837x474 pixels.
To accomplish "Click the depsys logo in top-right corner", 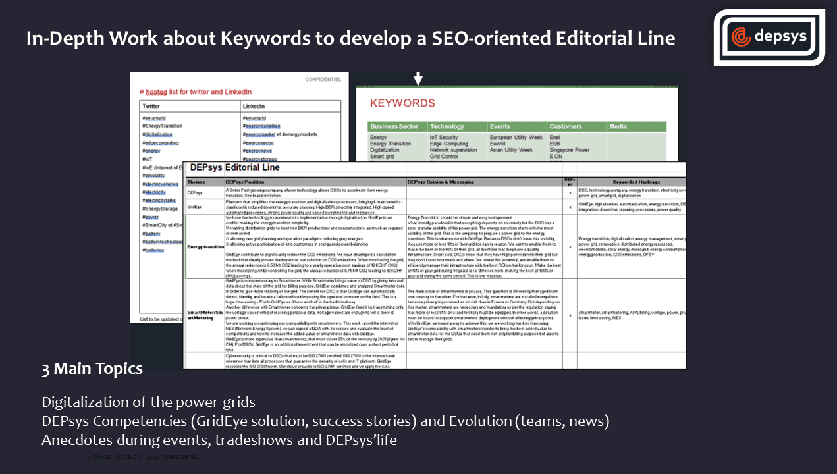I will pyautogui.click(x=769, y=37).
